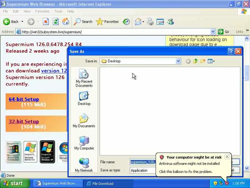Viewport: 250px width, 188px height.
Task: Select My Recent Documents in places bar
Action: (84, 78)
